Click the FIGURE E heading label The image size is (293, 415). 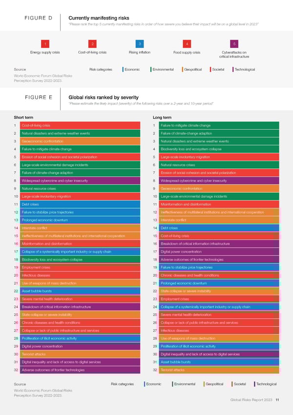(39, 97)
